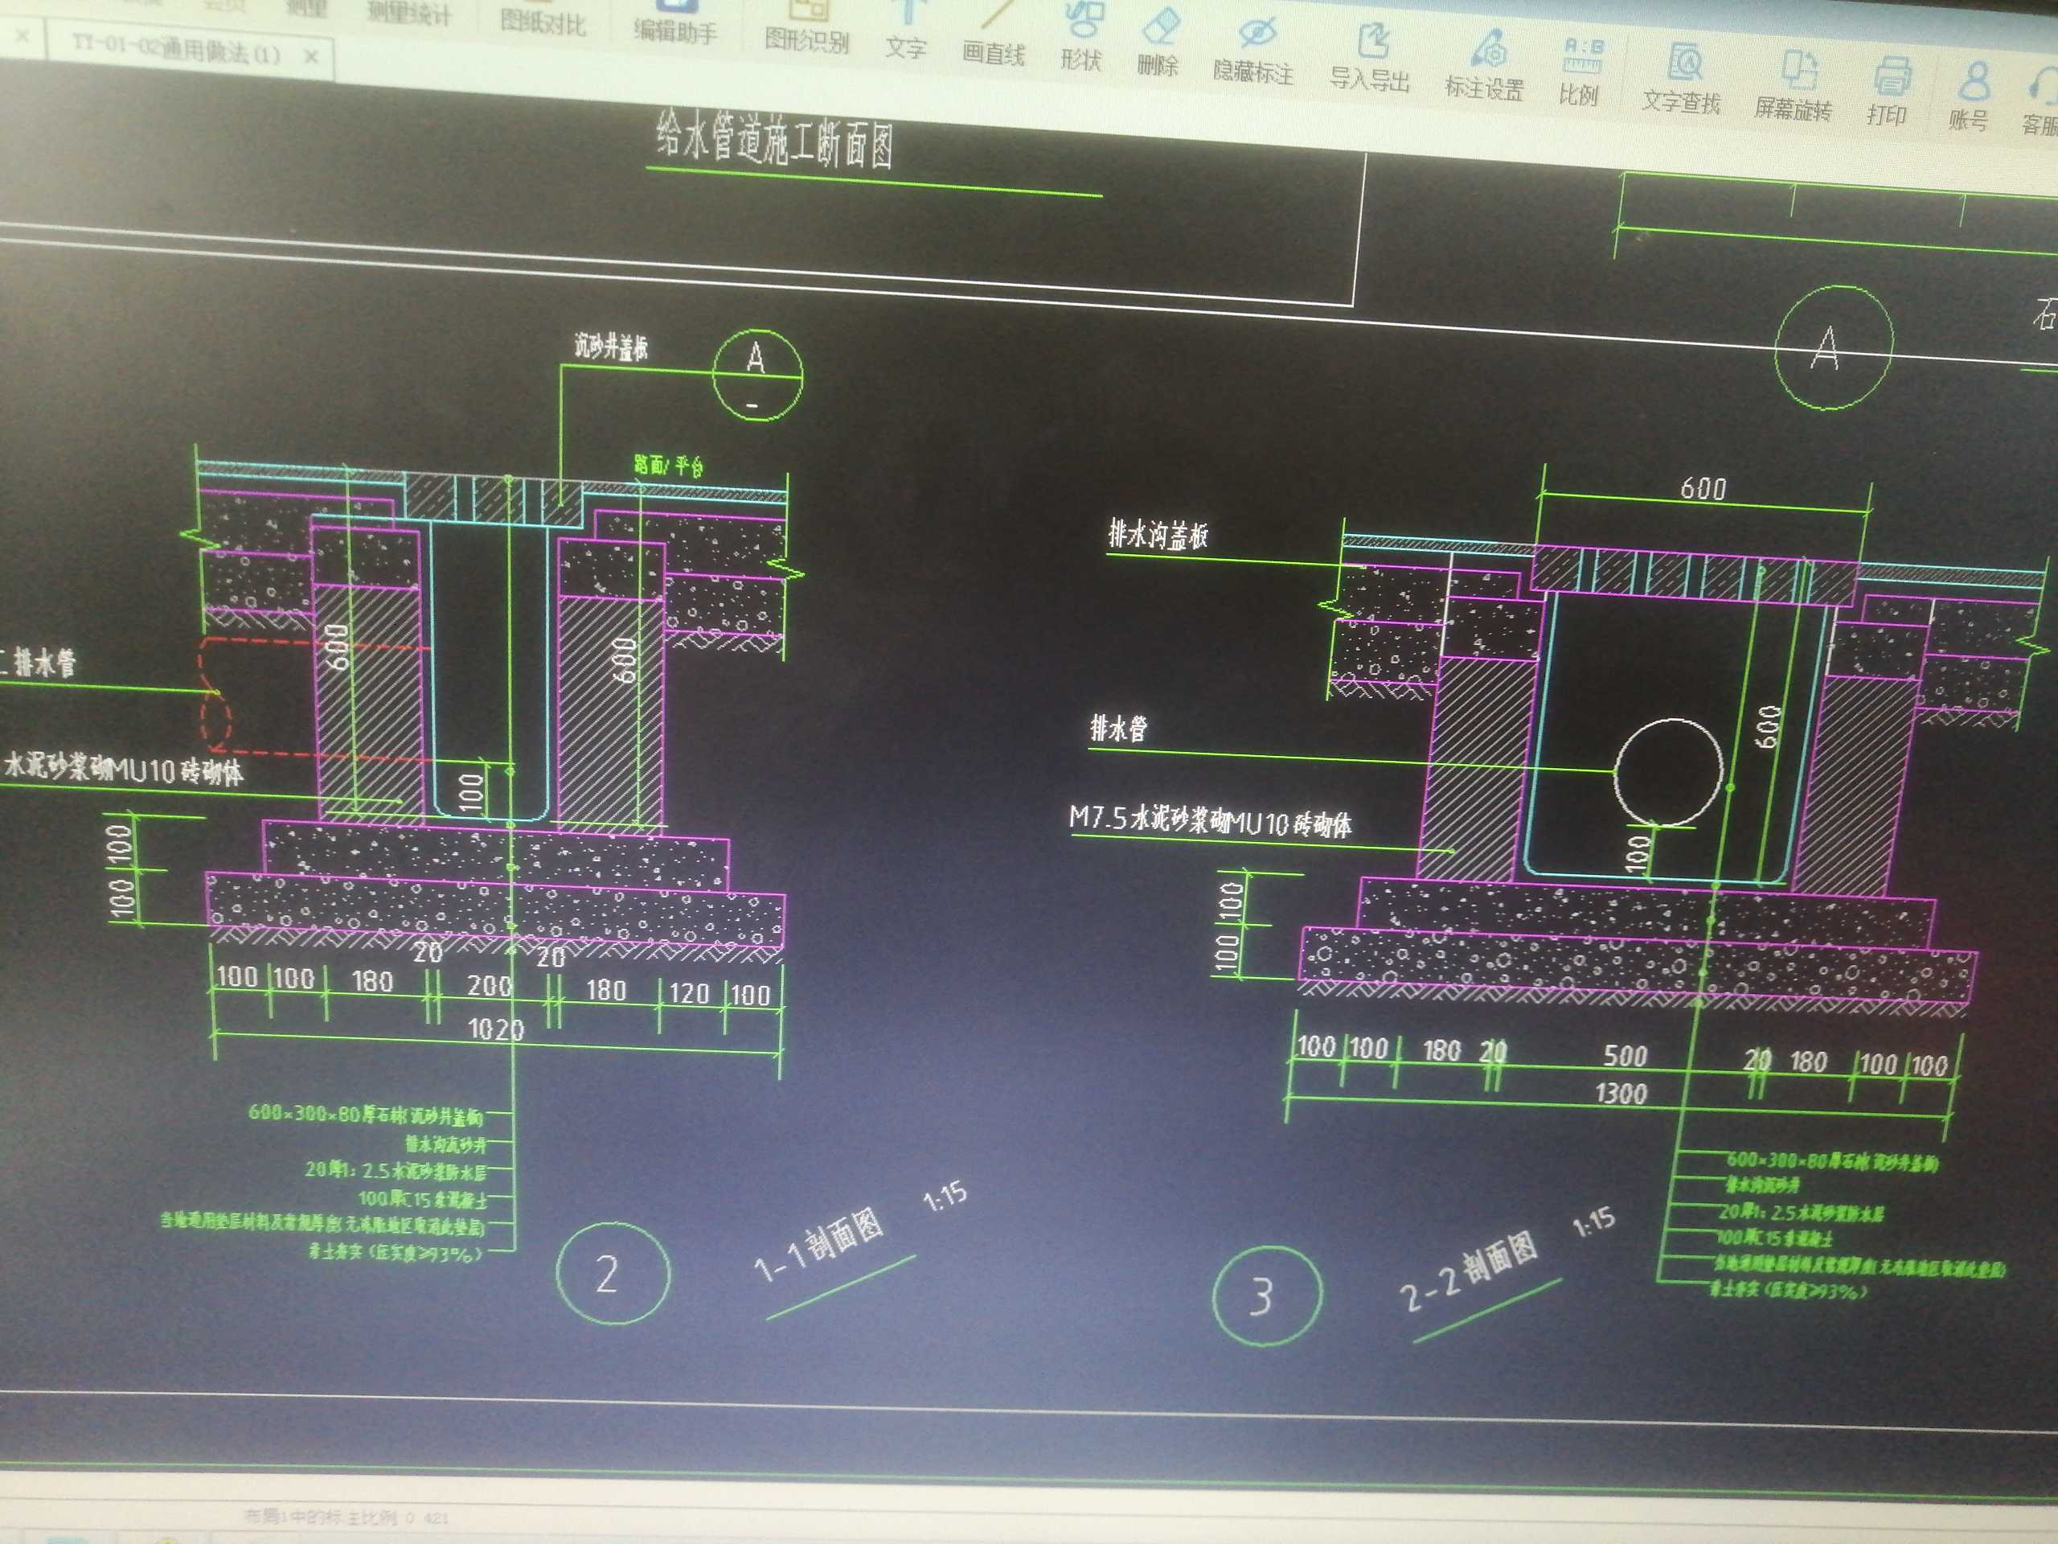
Task: Click the small circled A detail marker
Action: [x=757, y=374]
